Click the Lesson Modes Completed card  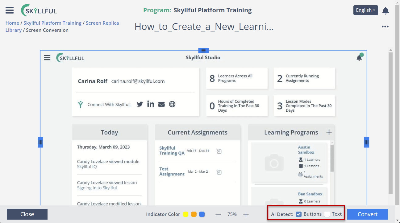coord(304,106)
